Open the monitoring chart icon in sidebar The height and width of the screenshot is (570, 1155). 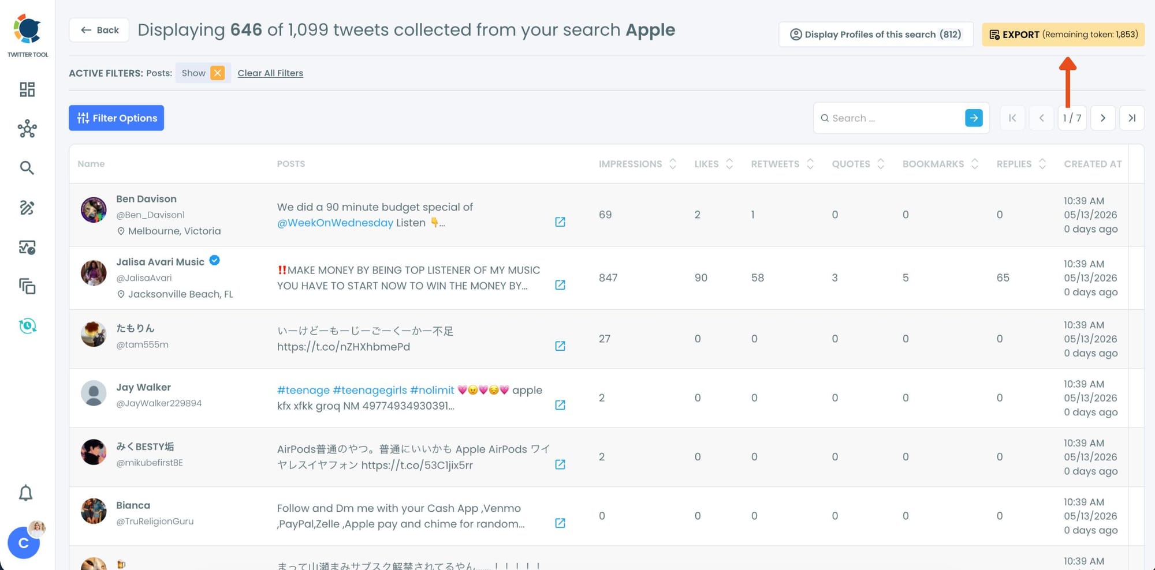click(27, 247)
